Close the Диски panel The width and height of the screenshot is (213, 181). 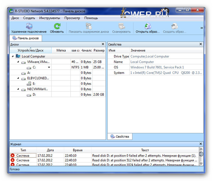pos(103,44)
